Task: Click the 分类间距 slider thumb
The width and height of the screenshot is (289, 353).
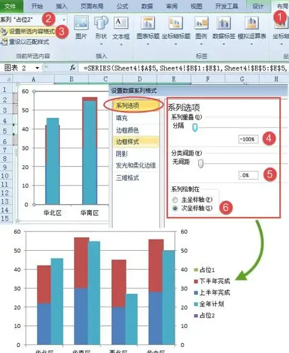Action: [200, 164]
